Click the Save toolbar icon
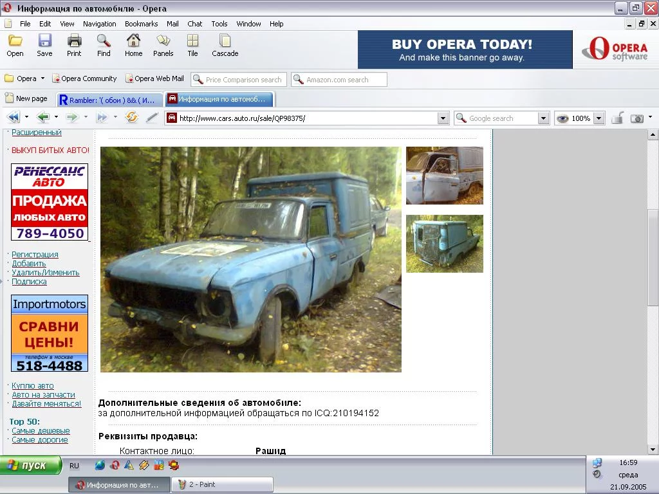Screen dimensions: 659x494 click(x=44, y=46)
